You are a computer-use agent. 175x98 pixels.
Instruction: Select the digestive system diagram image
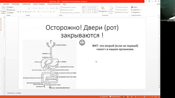(x=50, y=64)
